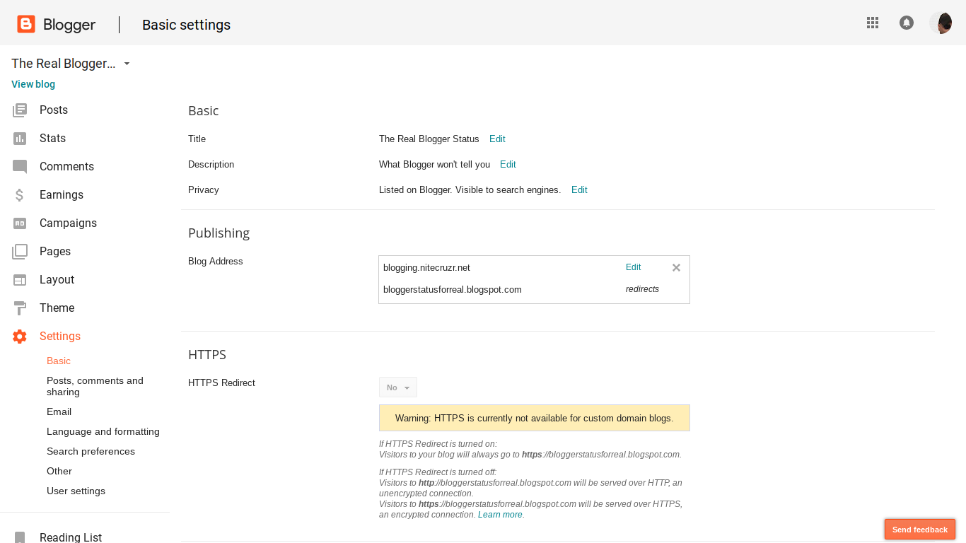Open the HTTPS Redirect dropdown
This screenshot has width=966, height=543.
pos(398,387)
